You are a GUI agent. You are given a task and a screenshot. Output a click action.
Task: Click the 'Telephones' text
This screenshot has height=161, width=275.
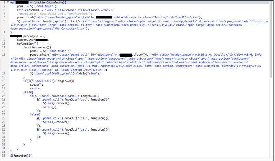tap(58, 62)
